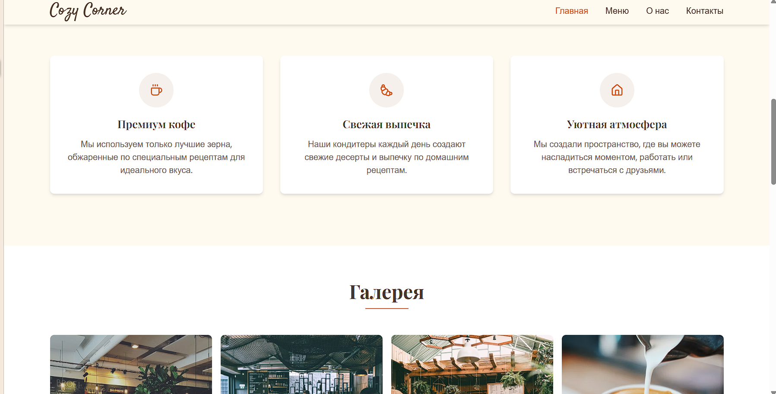The width and height of the screenshot is (776, 394).
Task: Click the scrollbar down arrow
Action: 773,392
